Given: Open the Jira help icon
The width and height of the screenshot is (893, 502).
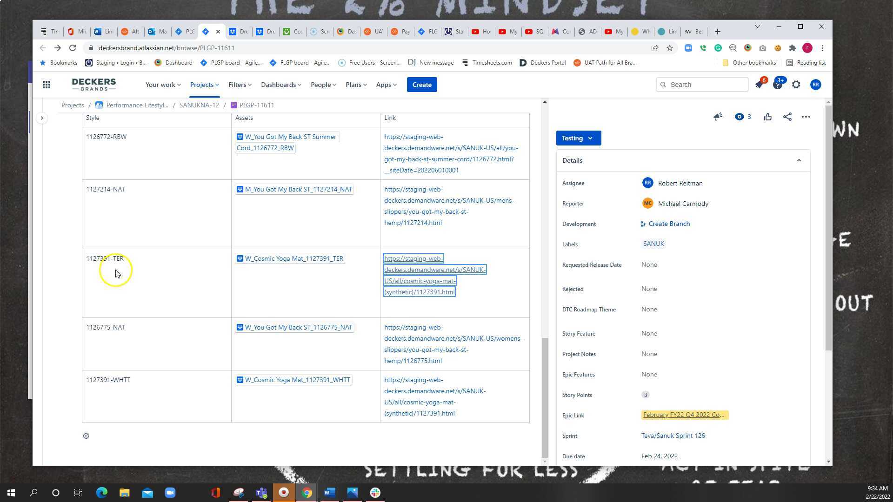Looking at the screenshot, I should pyautogui.click(x=778, y=85).
